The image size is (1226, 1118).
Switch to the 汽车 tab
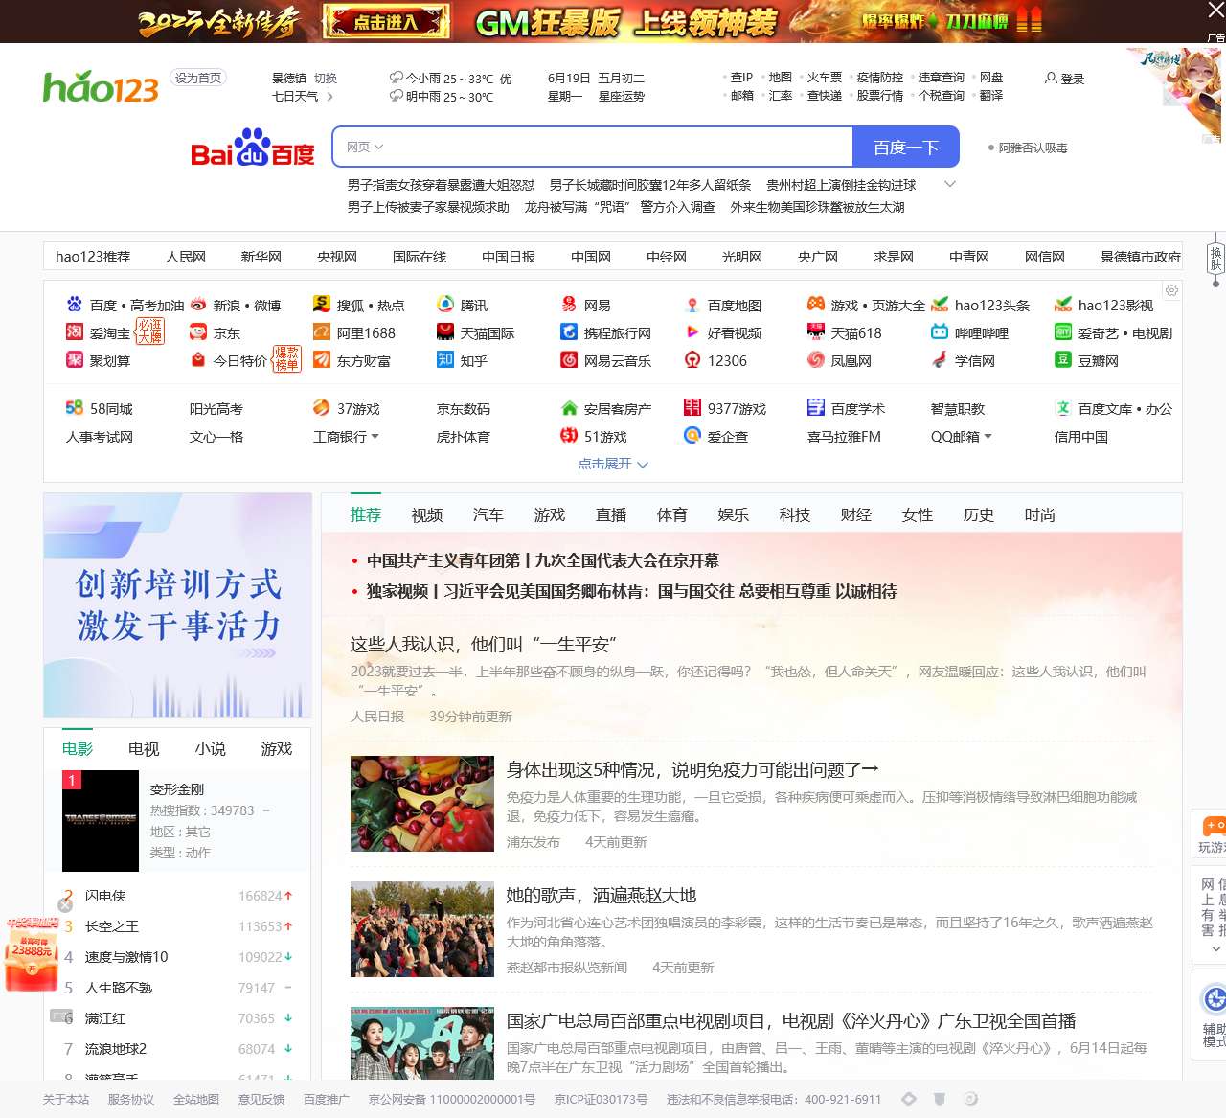pos(488,514)
